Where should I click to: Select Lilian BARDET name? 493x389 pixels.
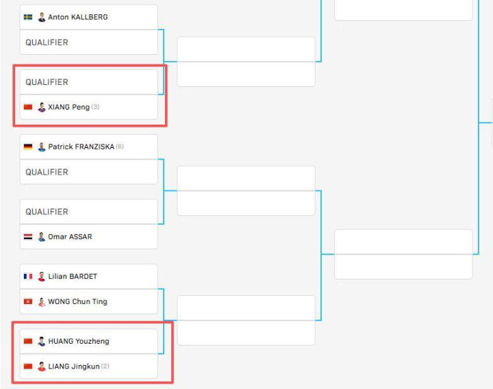click(73, 277)
